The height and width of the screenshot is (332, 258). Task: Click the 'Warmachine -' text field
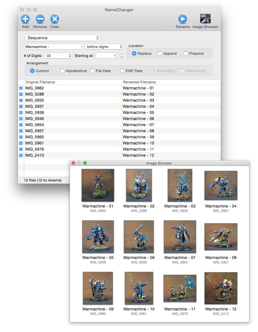[53, 47]
